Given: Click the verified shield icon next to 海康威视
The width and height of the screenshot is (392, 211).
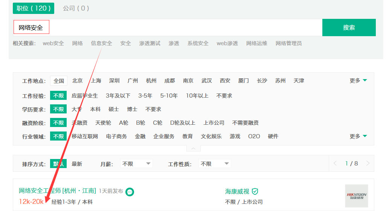Looking at the screenshot, I should coord(255,191).
